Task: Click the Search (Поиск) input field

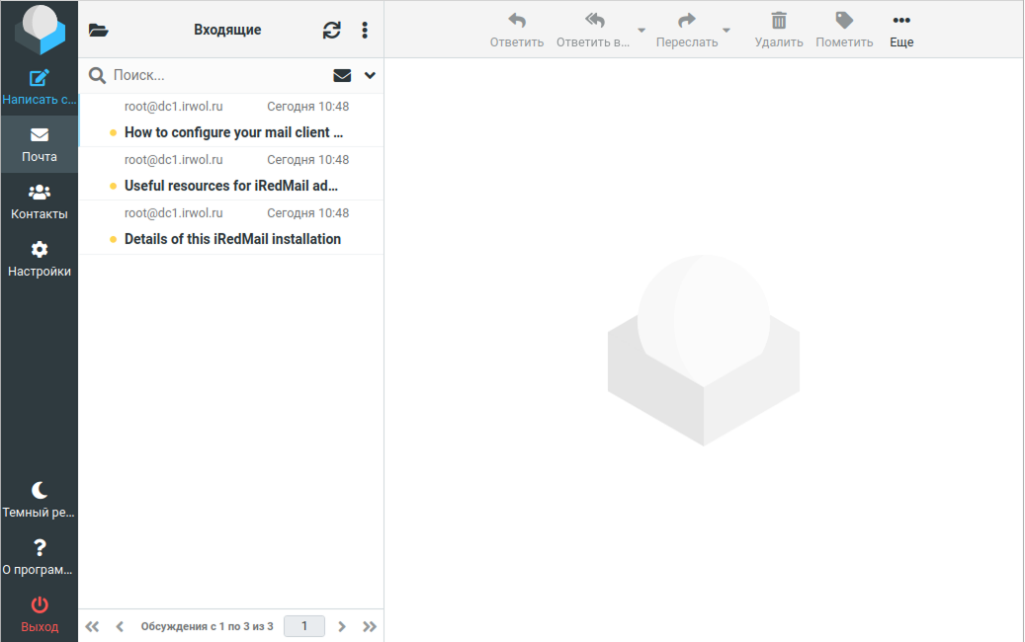Action: 217,75
